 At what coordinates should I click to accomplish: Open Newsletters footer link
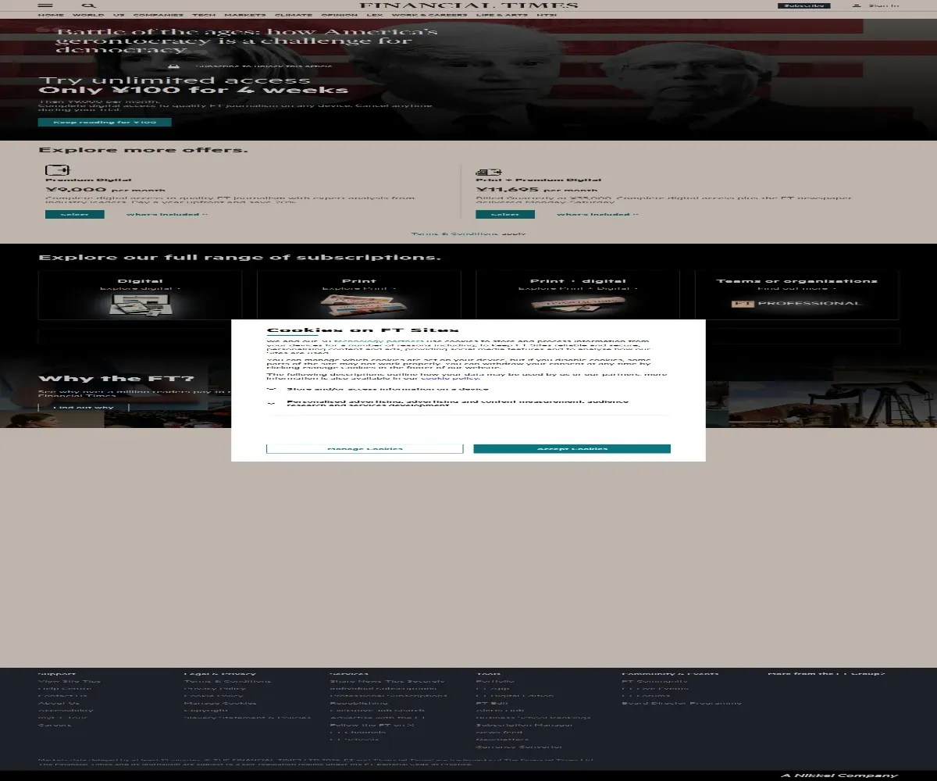(x=502, y=740)
